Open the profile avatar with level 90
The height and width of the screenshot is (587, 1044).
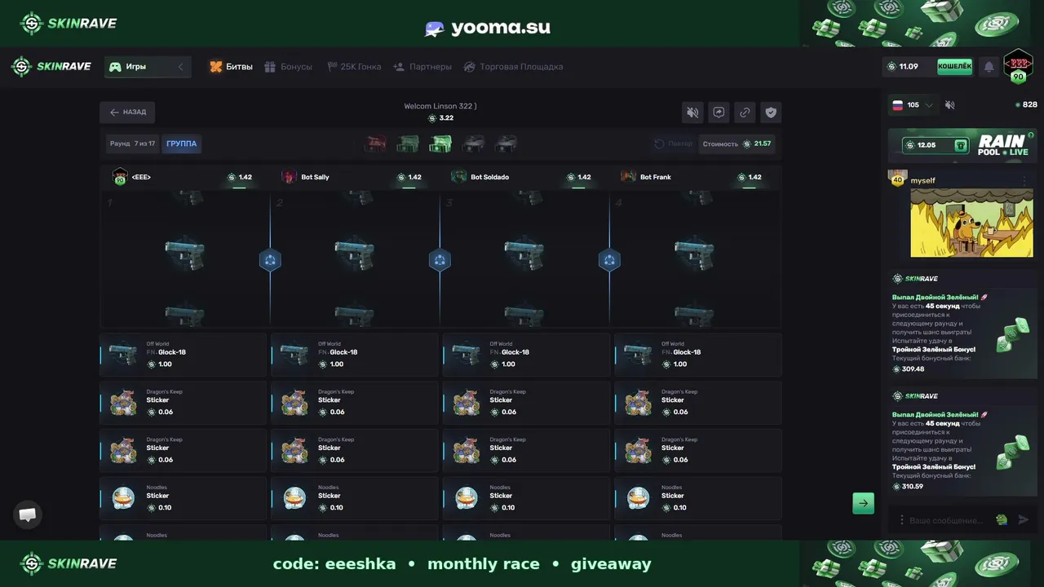click(1018, 66)
